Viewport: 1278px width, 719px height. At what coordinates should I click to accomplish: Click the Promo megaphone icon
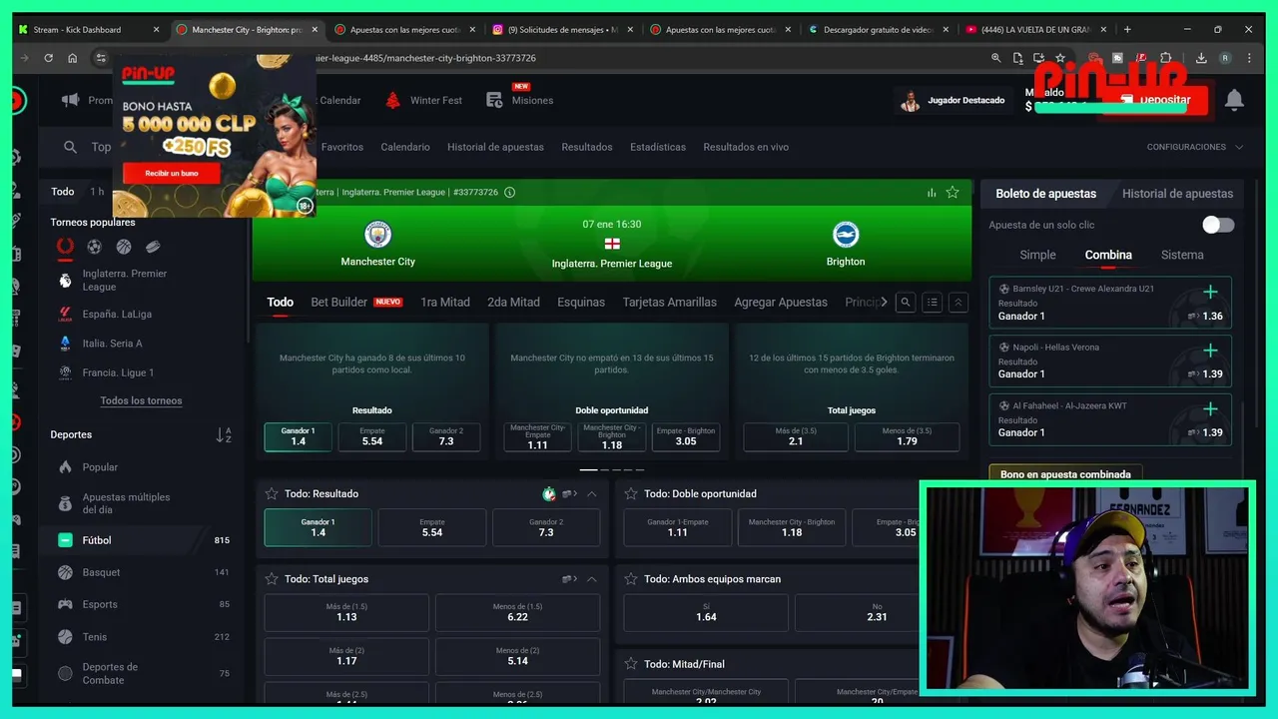click(x=71, y=100)
